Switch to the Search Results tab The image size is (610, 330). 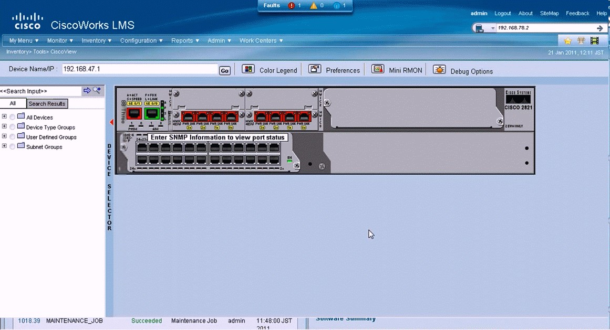click(47, 104)
